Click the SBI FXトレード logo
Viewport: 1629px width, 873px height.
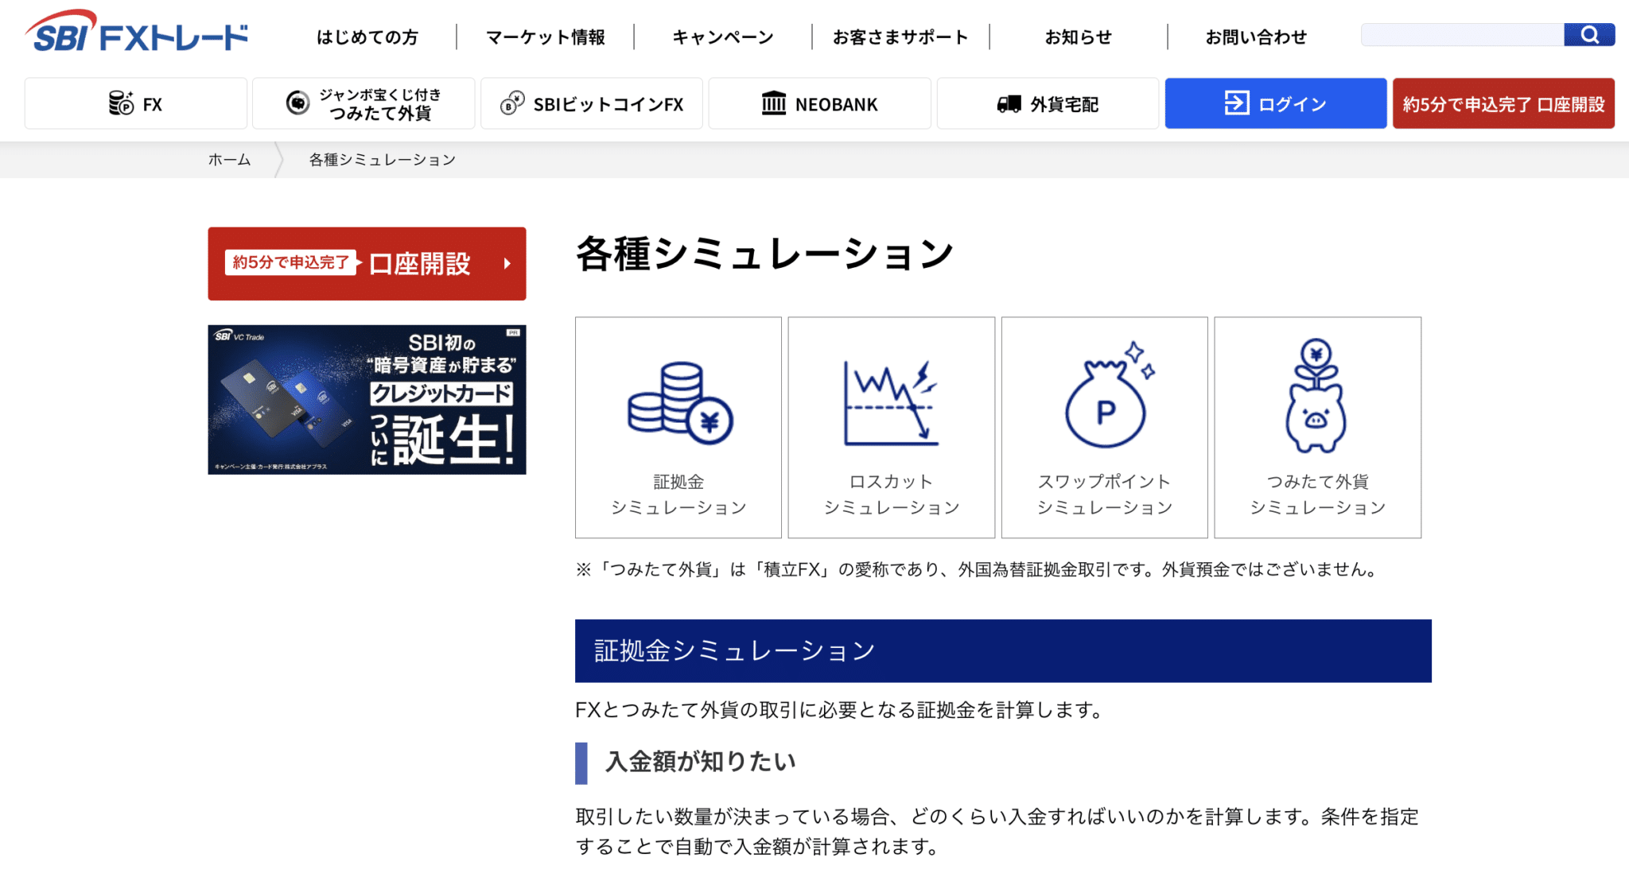(x=136, y=32)
